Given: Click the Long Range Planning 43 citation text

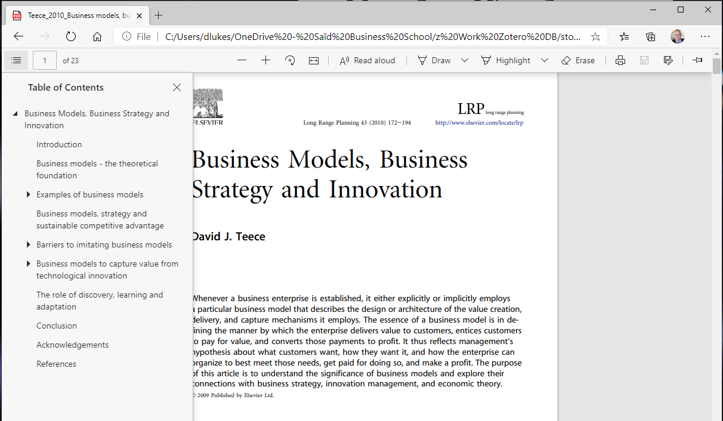Looking at the screenshot, I should [357, 123].
